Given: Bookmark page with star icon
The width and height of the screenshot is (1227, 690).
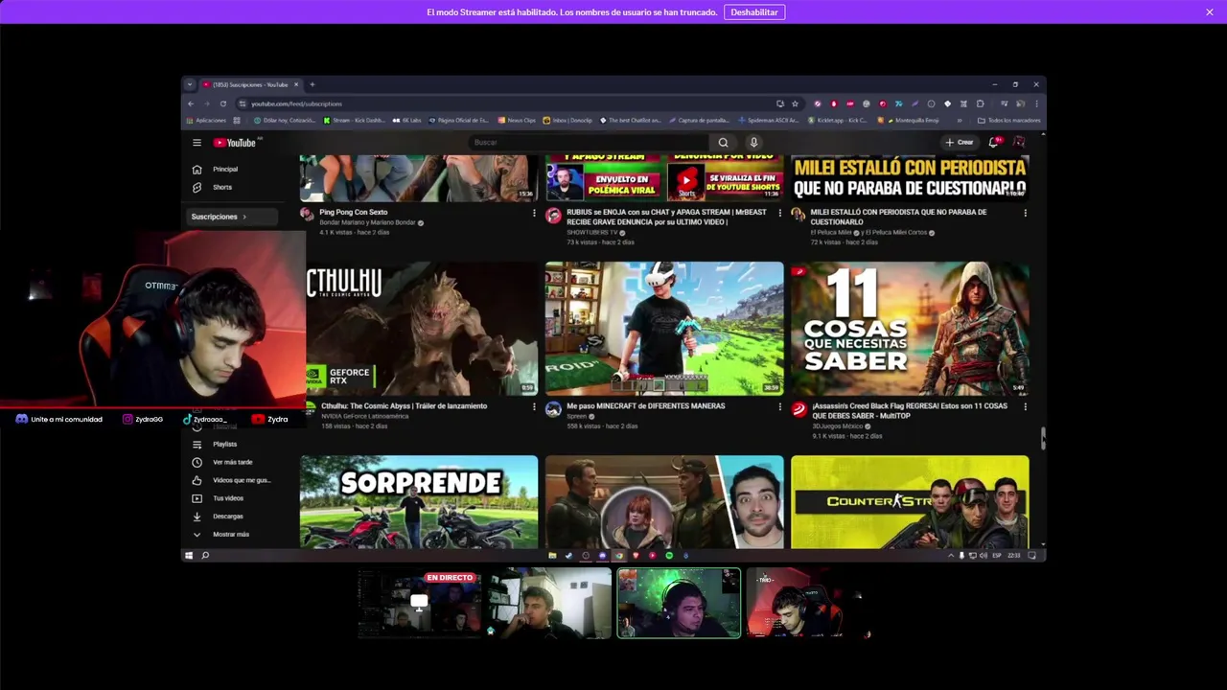Looking at the screenshot, I should coord(795,103).
